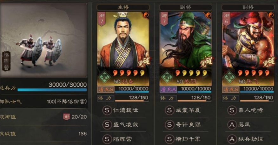Click the S rank icon next to 仁德载世
This screenshot has width=278, height=145.
(107, 110)
